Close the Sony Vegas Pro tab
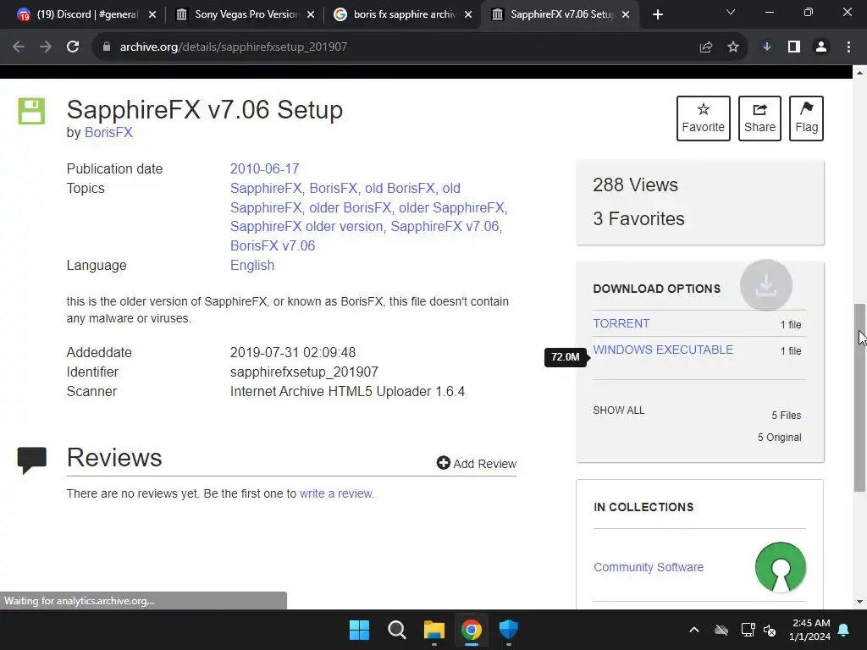 click(x=311, y=14)
